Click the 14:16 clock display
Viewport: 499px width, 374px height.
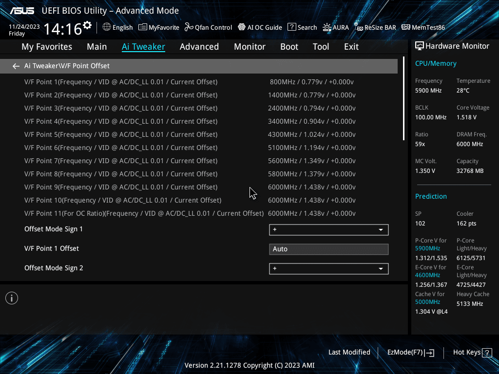(x=63, y=29)
